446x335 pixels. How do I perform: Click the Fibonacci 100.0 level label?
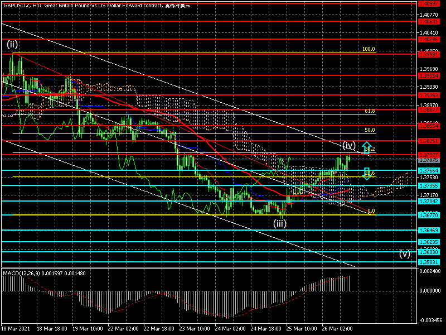369,49
